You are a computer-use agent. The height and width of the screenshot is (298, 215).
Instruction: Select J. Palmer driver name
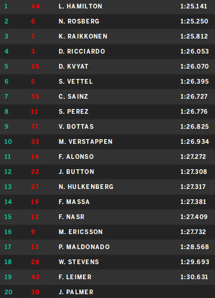(x=76, y=292)
